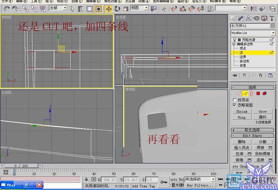Expand the 软化选择 rollout
The height and width of the screenshot is (190, 278).
pyautogui.click(x=252, y=130)
